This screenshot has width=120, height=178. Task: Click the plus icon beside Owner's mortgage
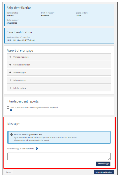pos(10,57)
